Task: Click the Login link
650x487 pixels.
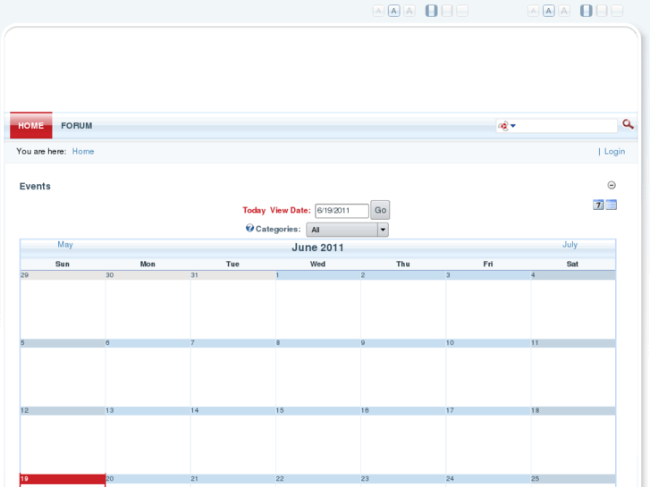Action: click(614, 151)
